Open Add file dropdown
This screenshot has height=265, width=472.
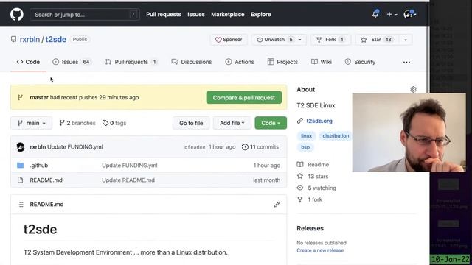click(x=232, y=123)
